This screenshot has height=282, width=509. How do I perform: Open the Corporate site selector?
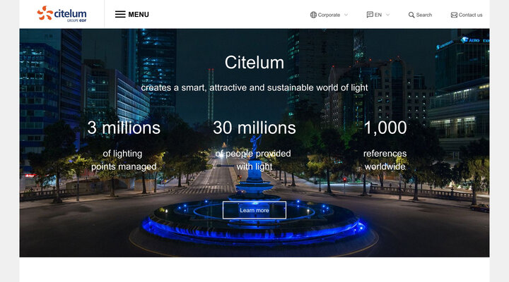coord(329,15)
